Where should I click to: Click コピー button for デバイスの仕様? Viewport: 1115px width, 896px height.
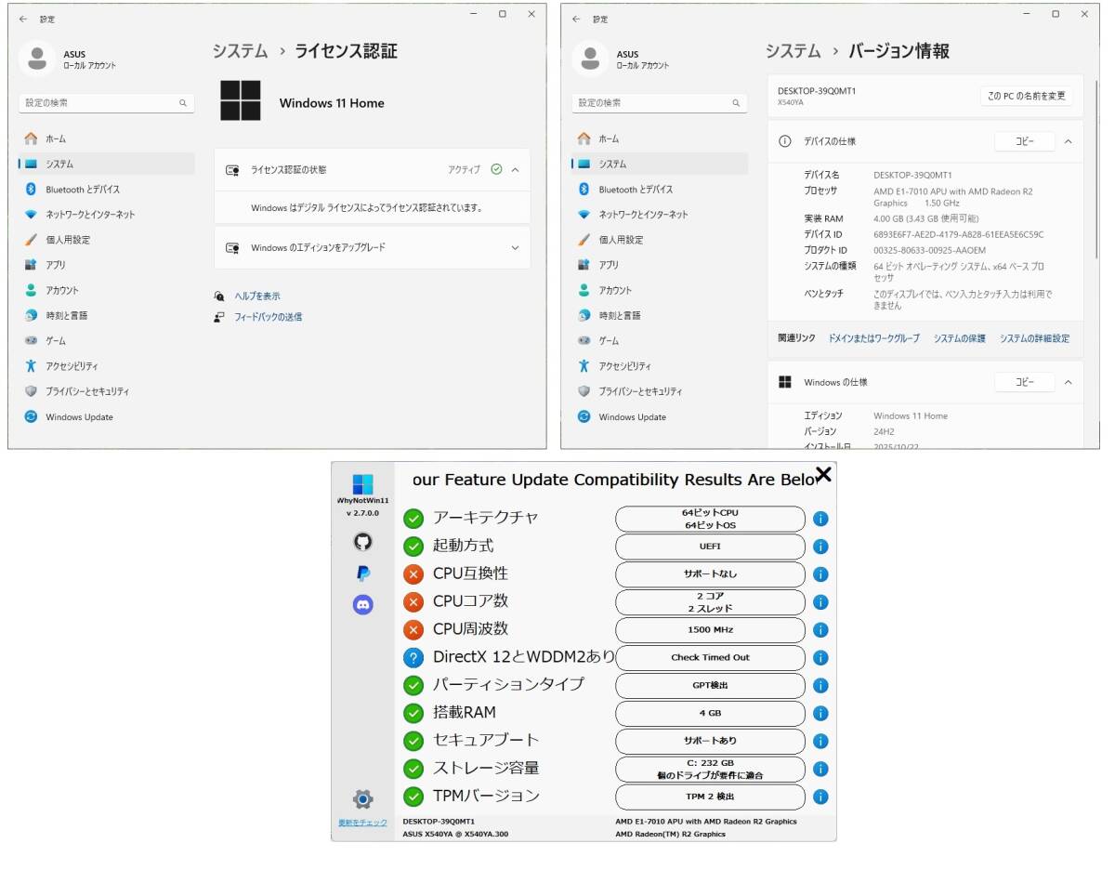click(1025, 141)
